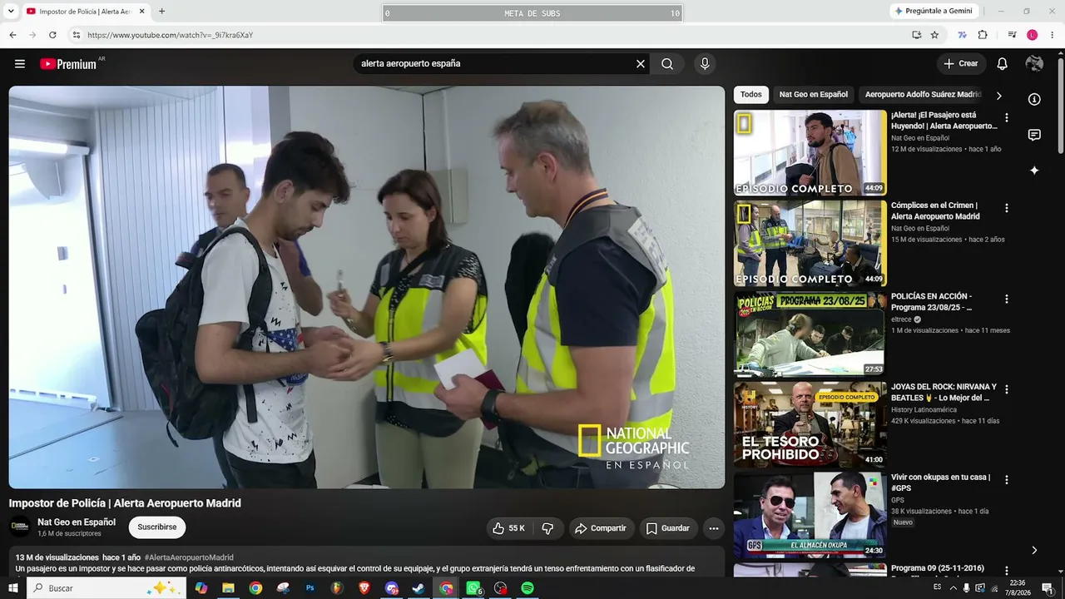Submit search with the magnifier button
Screen dimensions: 1065x599
coord(667,64)
